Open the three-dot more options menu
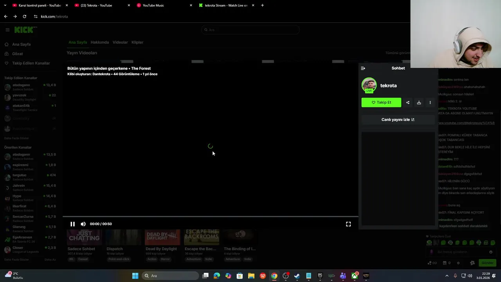This screenshot has height=282, width=501. coord(430,103)
